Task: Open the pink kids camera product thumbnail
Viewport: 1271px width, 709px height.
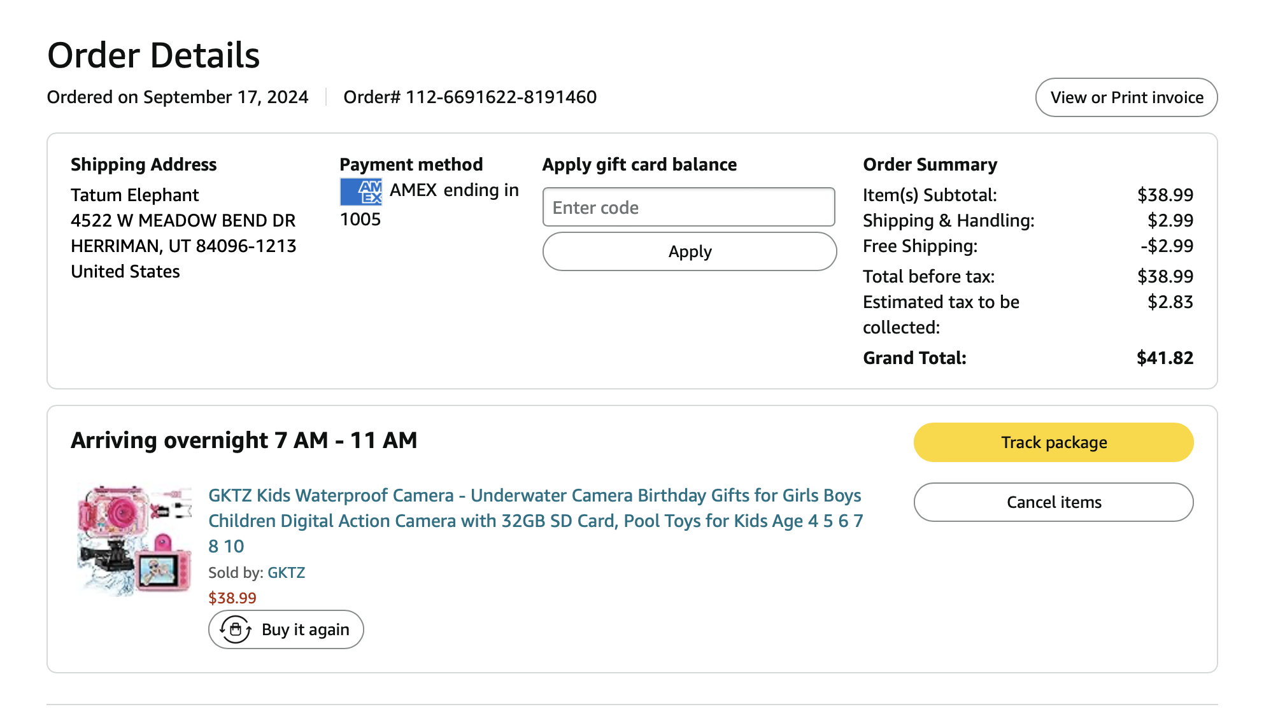Action: pyautogui.click(x=134, y=540)
